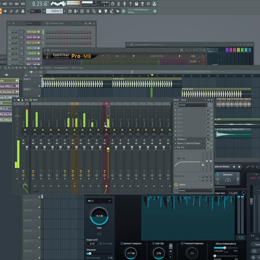
Task: Click Input Gain -7.5 LUFS field
Action: 232,193
